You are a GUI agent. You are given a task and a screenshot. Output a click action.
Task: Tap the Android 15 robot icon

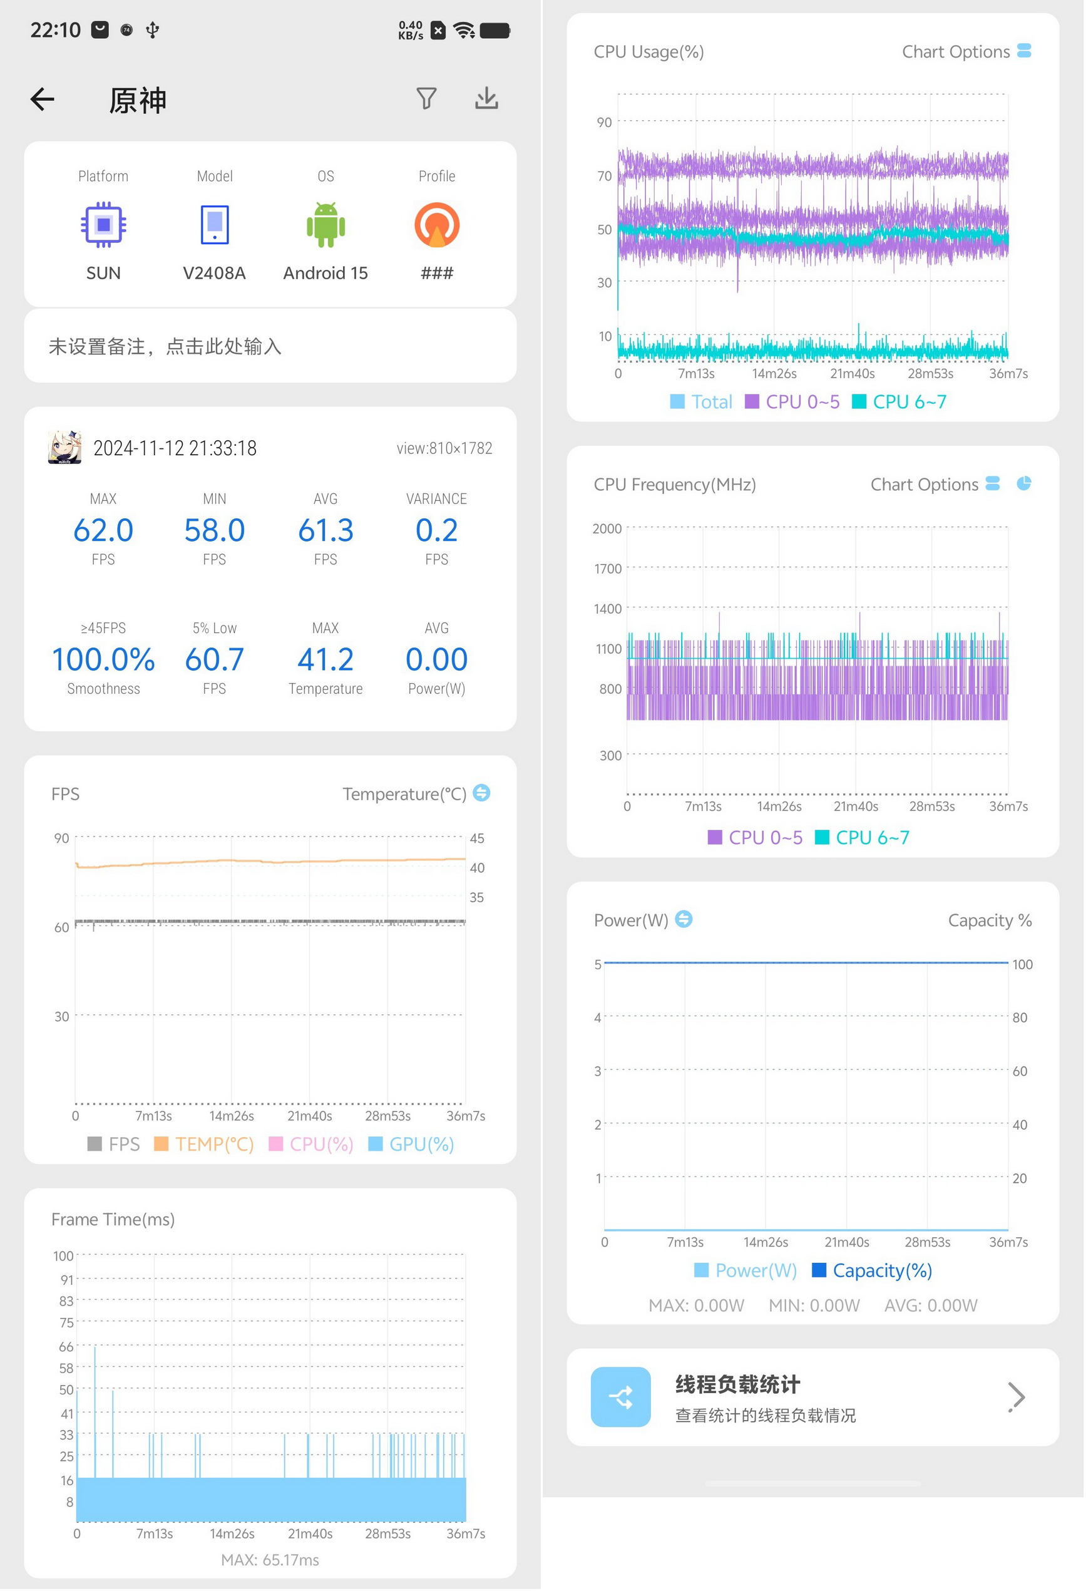(x=325, y=225)
